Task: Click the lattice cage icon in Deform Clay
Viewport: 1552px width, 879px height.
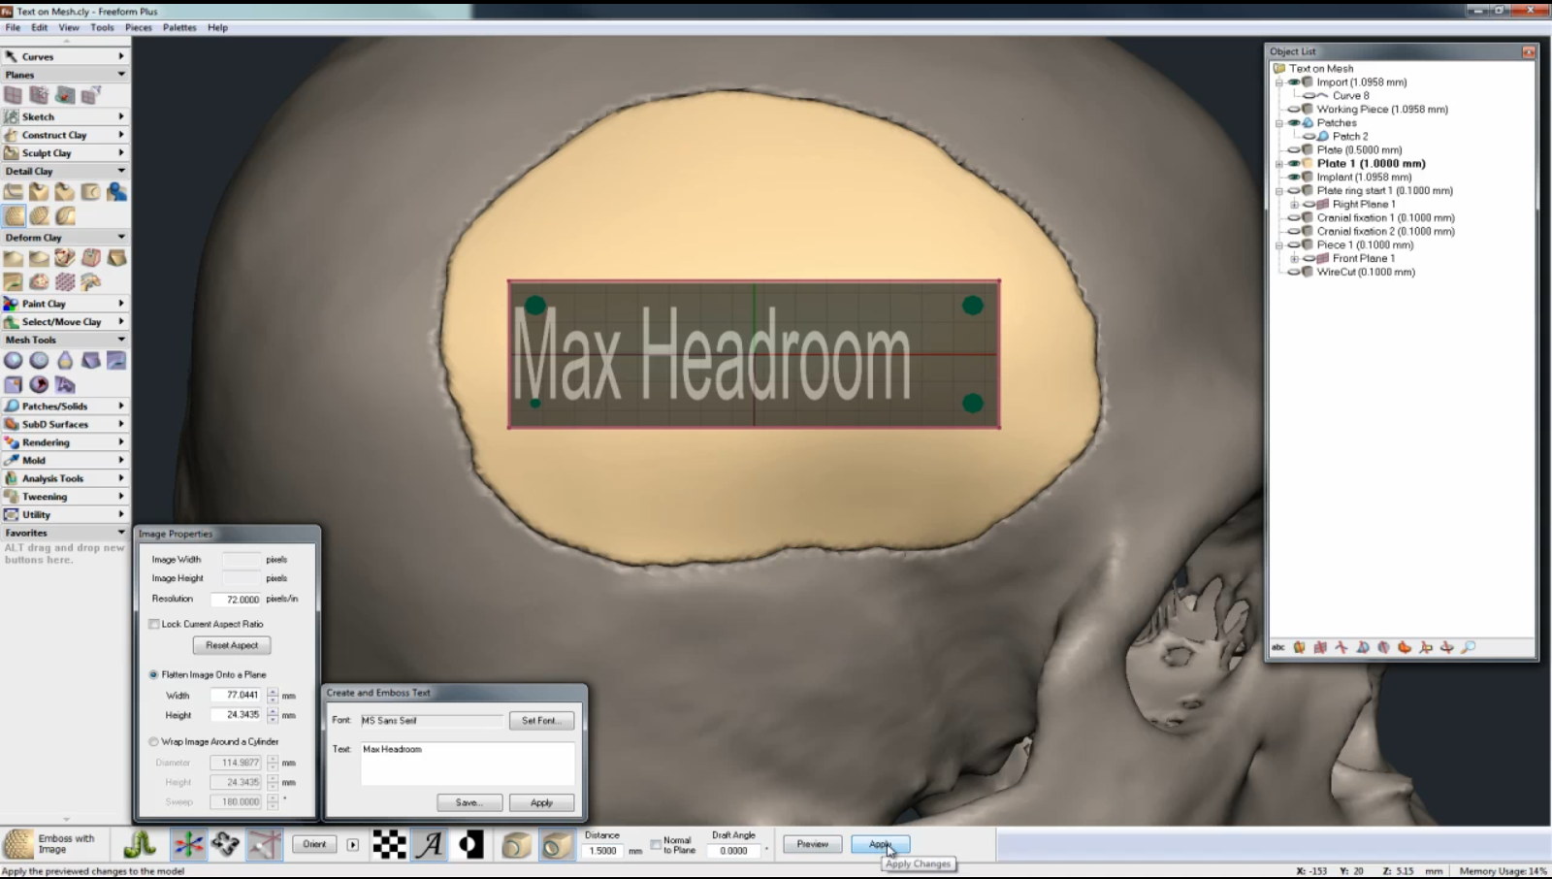Action: pyautogui.click(x=91, y=258)
